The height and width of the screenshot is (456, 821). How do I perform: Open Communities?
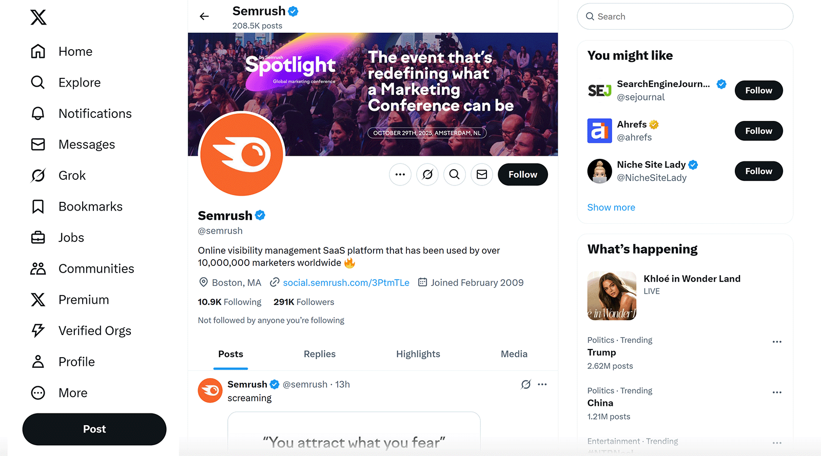[96, 268]
